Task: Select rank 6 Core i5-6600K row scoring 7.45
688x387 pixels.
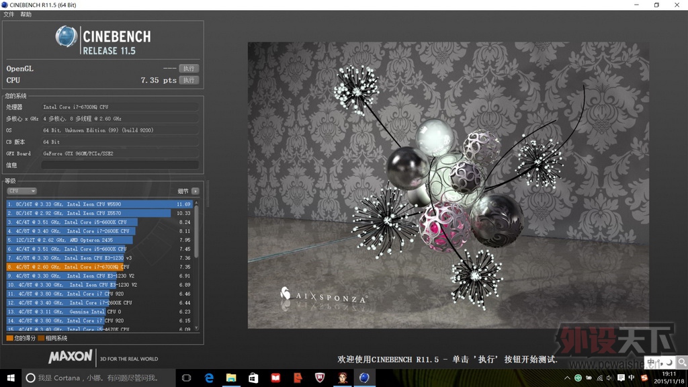Action: 99,249
